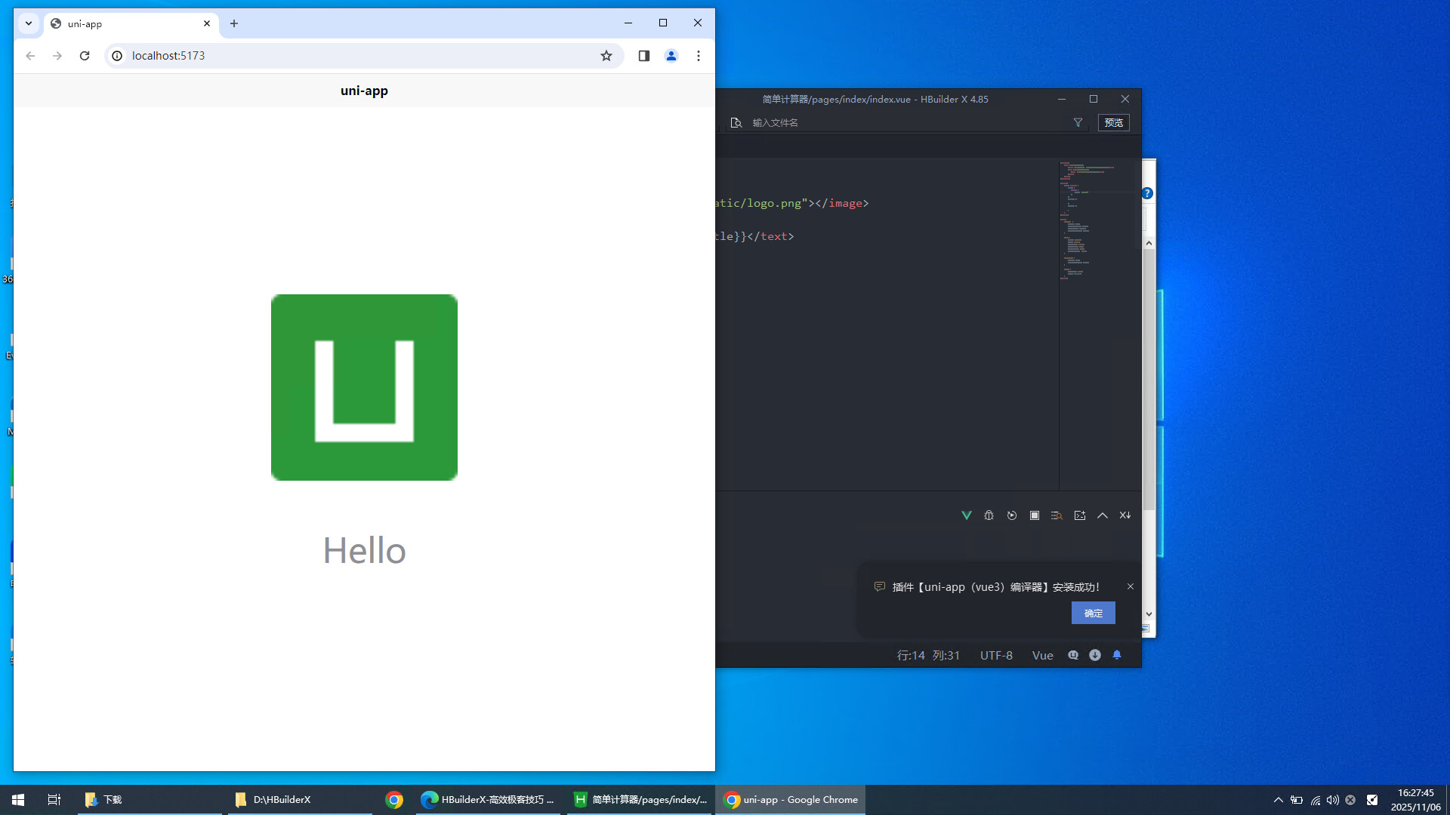Collapse console with the up chevron

1103,515
